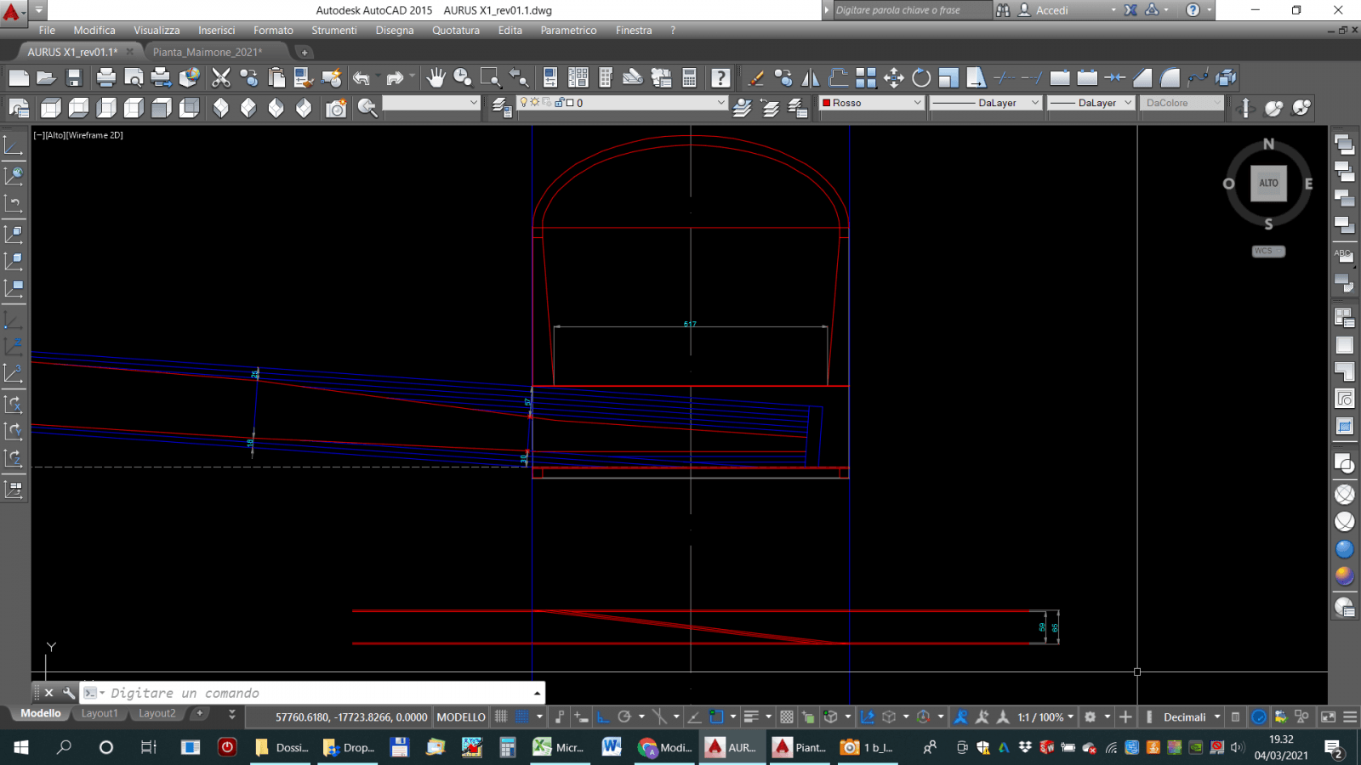Click the Plot printer icon
Screen dimensions: 1361x765
(105, 78)
